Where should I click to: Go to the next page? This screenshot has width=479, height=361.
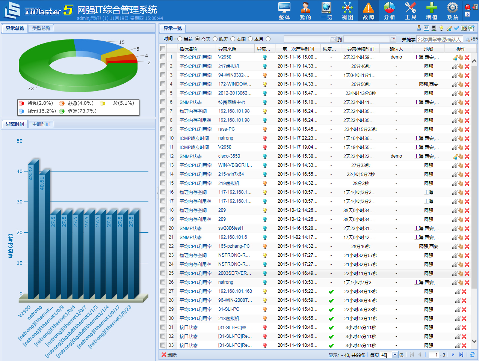click(x=453, y=355)
